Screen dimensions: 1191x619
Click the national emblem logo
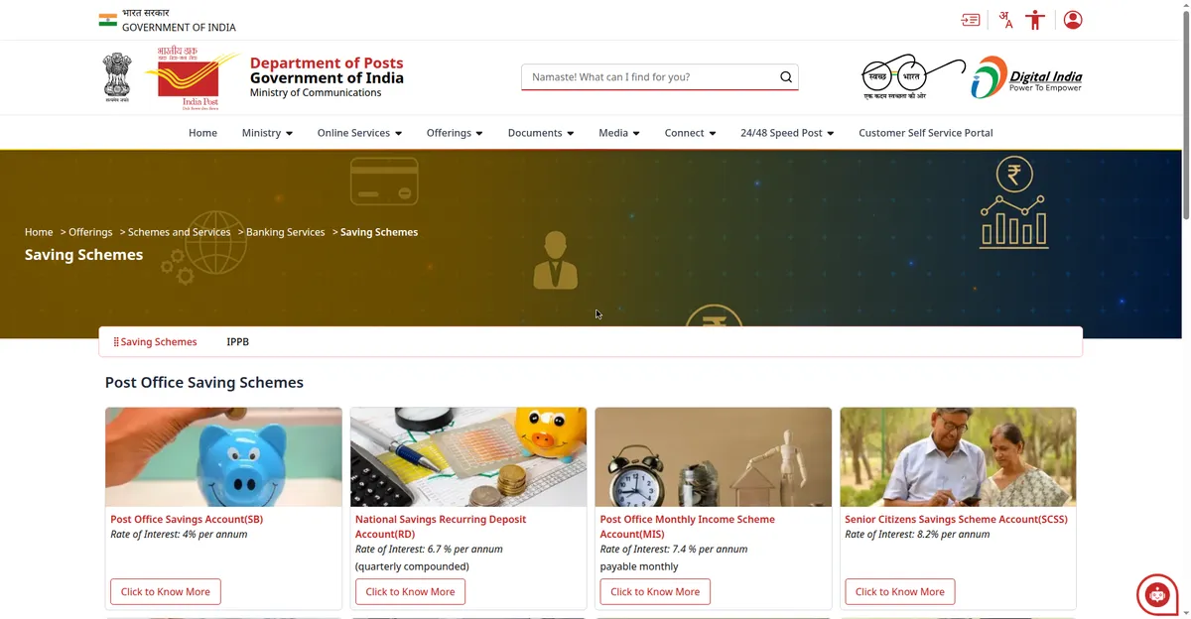(117, 77)
